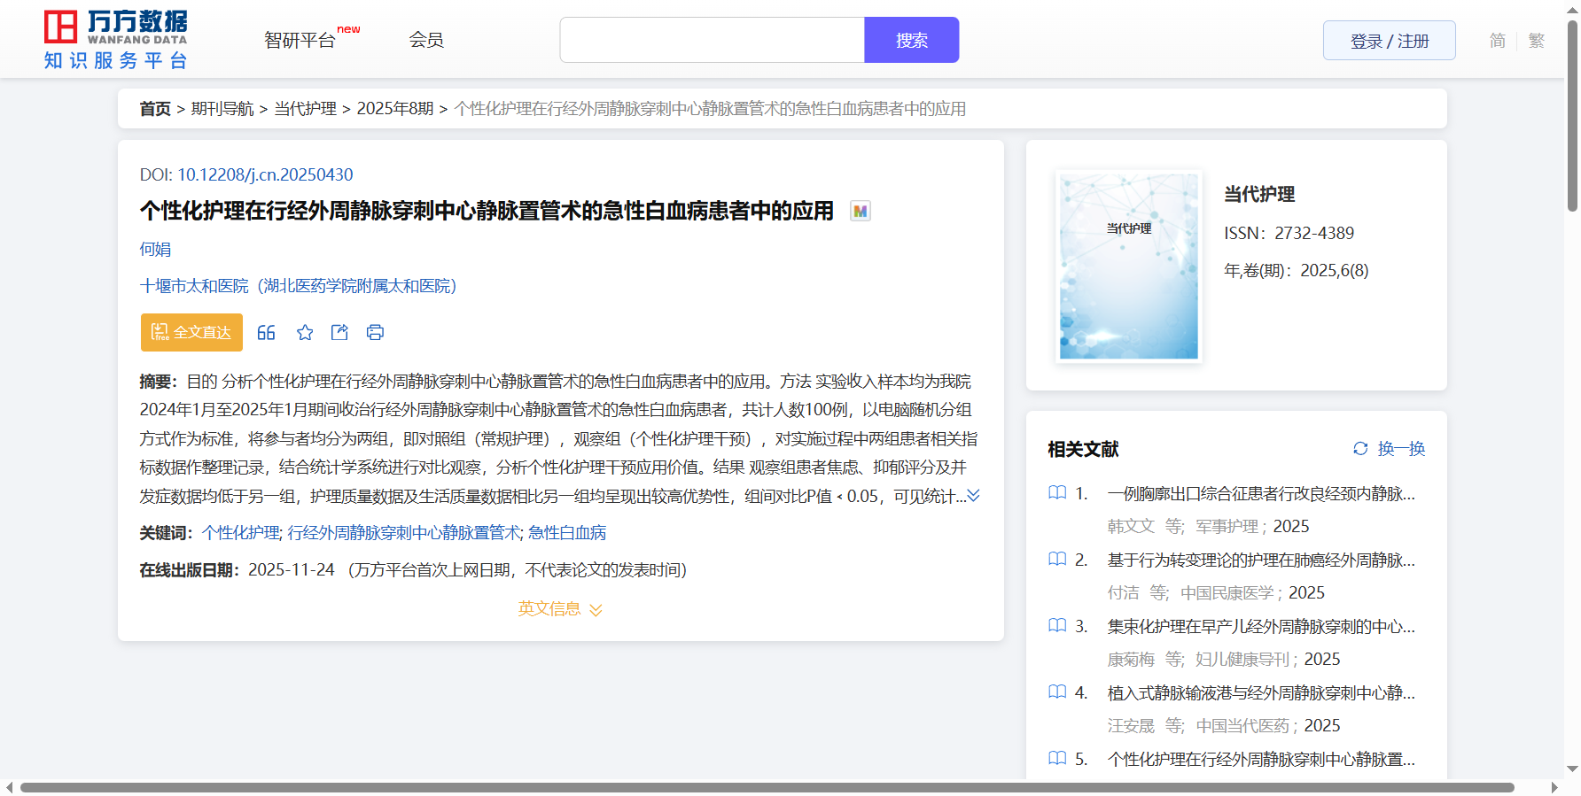Switch to simplified Chinese (简)
This screenshot has width=1581, height=796.
1497,41
